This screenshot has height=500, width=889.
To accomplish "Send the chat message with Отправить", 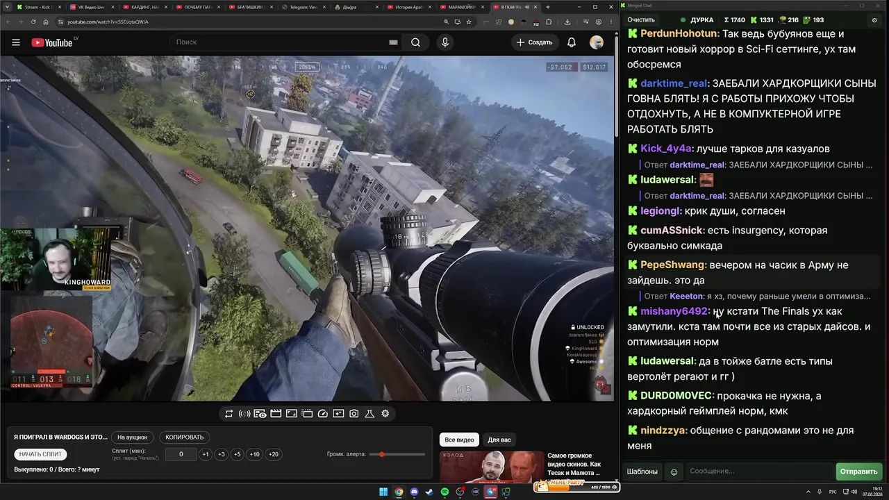I will click(x=858, y=472).
